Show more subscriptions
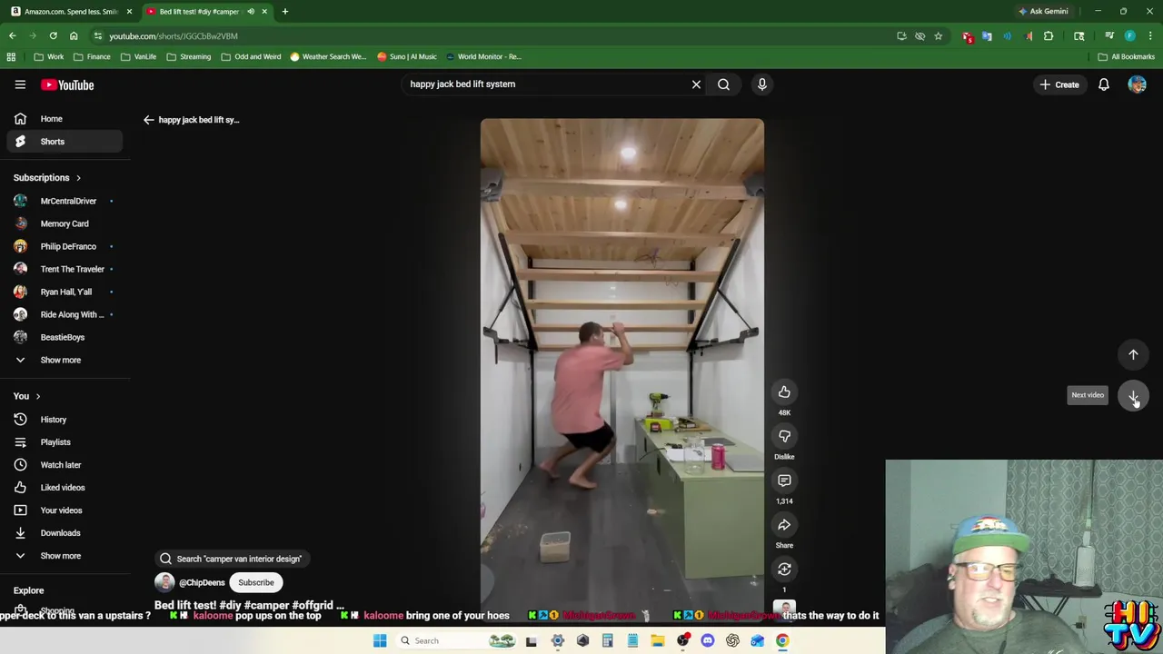The height and width of the screenshot is (654, 1163). 64,360
